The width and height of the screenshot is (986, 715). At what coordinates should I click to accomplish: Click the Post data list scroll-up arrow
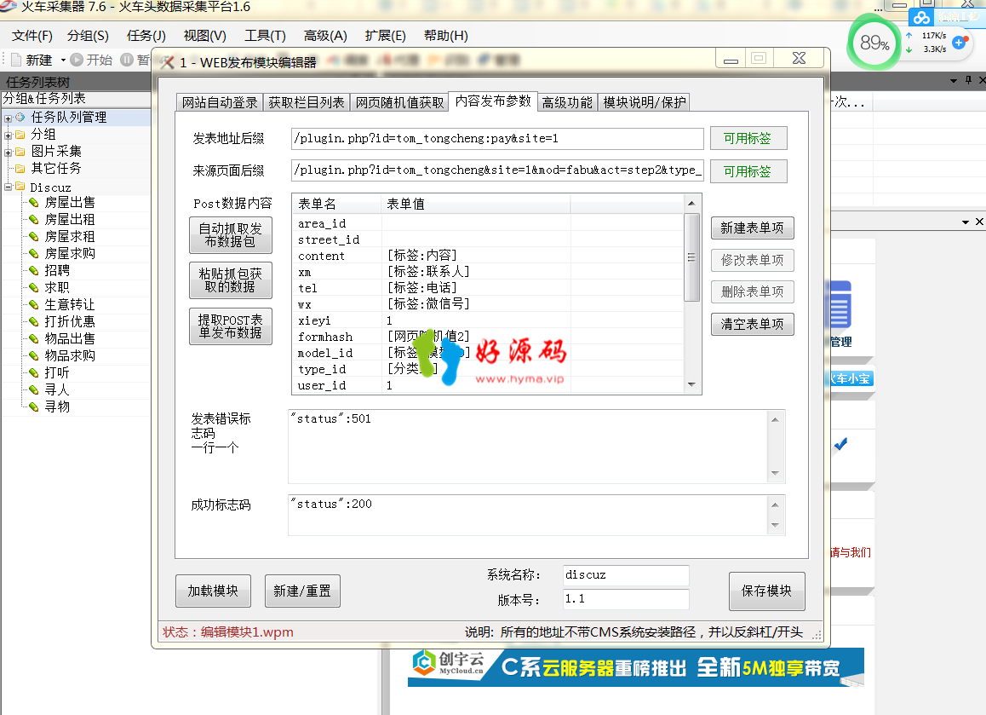691,204
